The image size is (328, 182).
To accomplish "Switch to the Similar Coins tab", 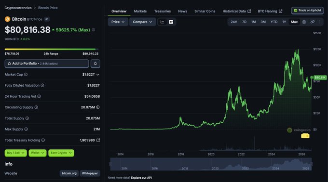I will 205,11.
